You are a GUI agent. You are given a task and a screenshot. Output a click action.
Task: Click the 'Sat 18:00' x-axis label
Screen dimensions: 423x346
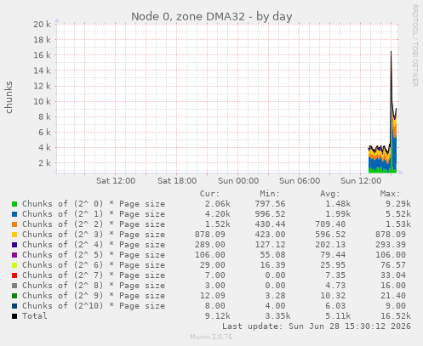point(177,181)
